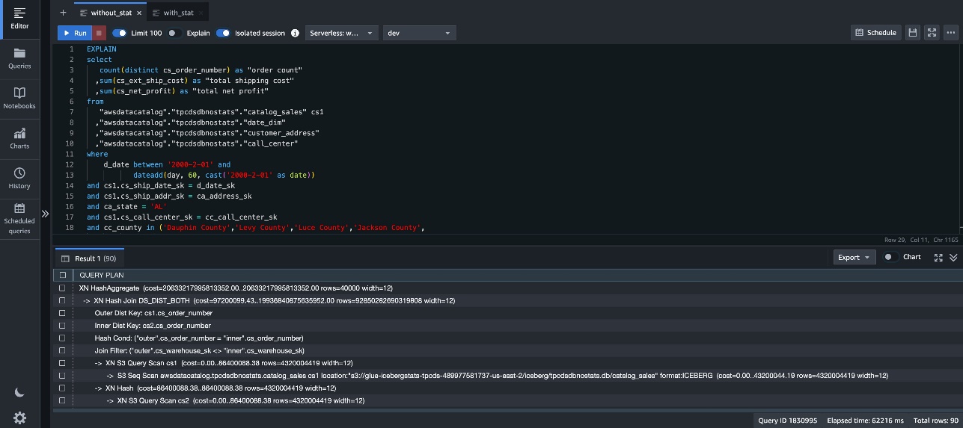963x428 pixels.
Task: Turn on the Chart toggle
Action: click(x=890, y=257)
